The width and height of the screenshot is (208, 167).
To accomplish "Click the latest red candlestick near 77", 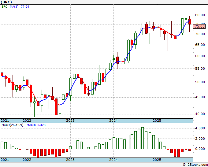I will 190,22.
